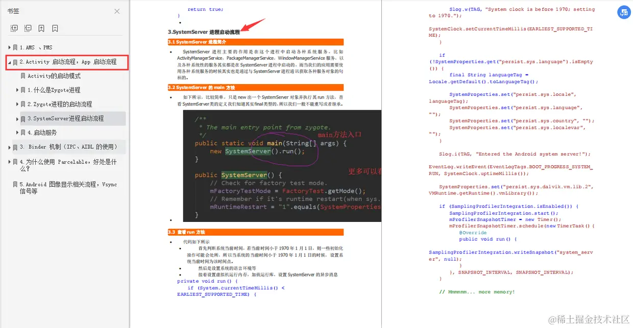Image resolution: width=633 pixels, height=328 pixels.
Task: Click the expand-all bookmarks plus icon
Action: (14, 29)
